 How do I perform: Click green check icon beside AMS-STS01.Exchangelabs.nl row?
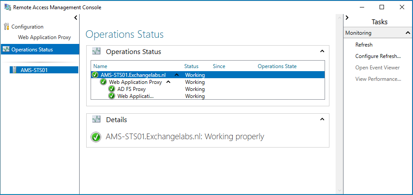point(95,75)
